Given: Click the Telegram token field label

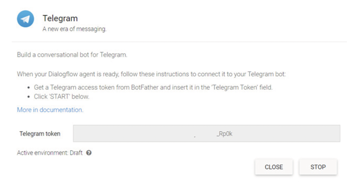Looking at the screenshot, I should pos(40,134).
